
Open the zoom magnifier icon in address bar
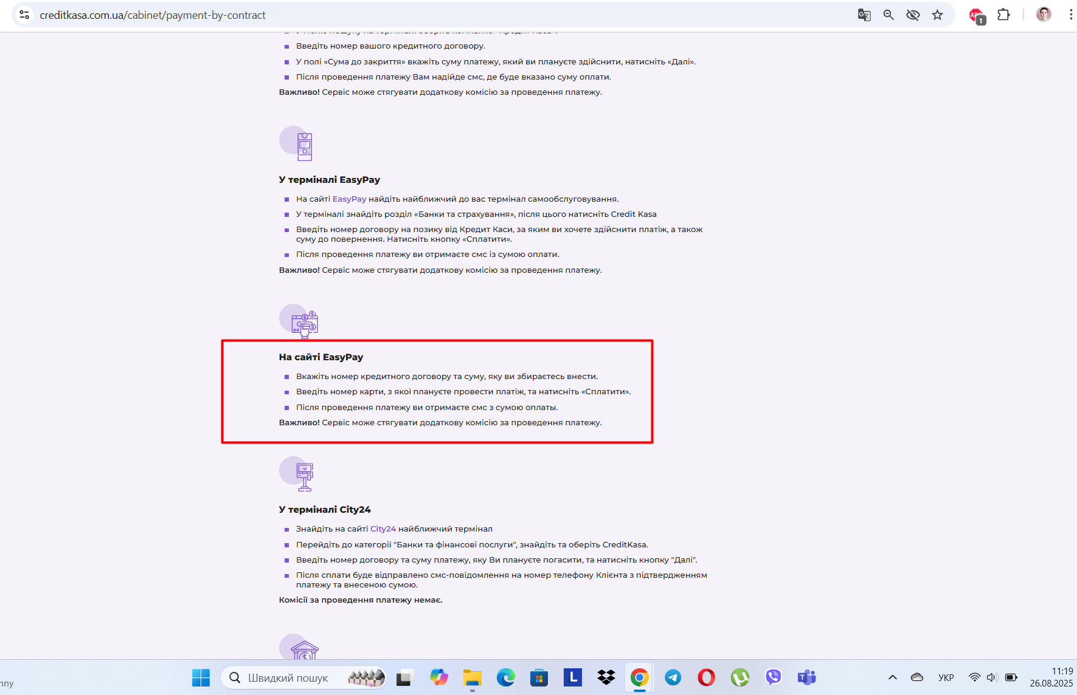[888, 15]
